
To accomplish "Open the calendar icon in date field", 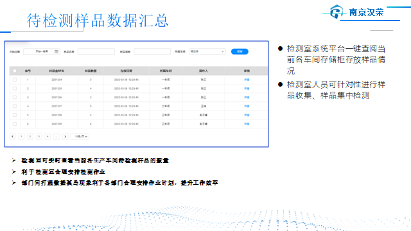I will click(x=57, y=51).
